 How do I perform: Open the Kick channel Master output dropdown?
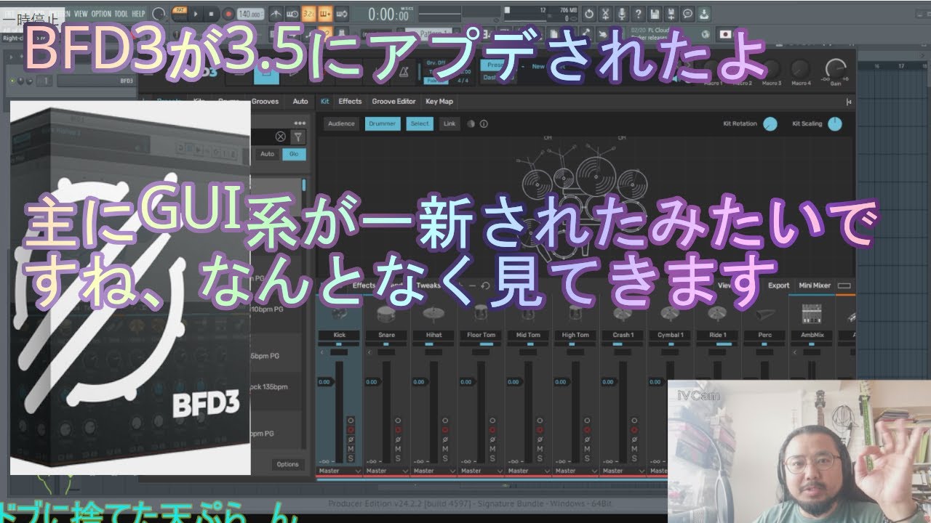click(x=340, y=471)
